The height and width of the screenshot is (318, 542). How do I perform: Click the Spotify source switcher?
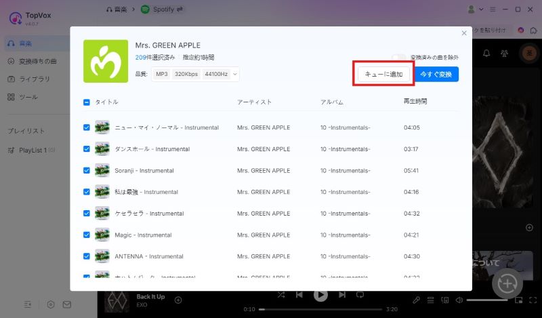(162, 9)
